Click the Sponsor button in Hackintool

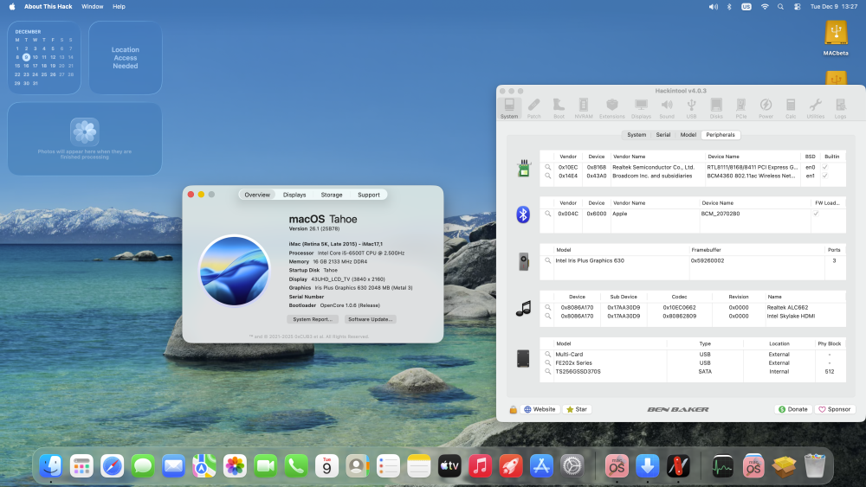pyautogui.click(x=835, y=409)
